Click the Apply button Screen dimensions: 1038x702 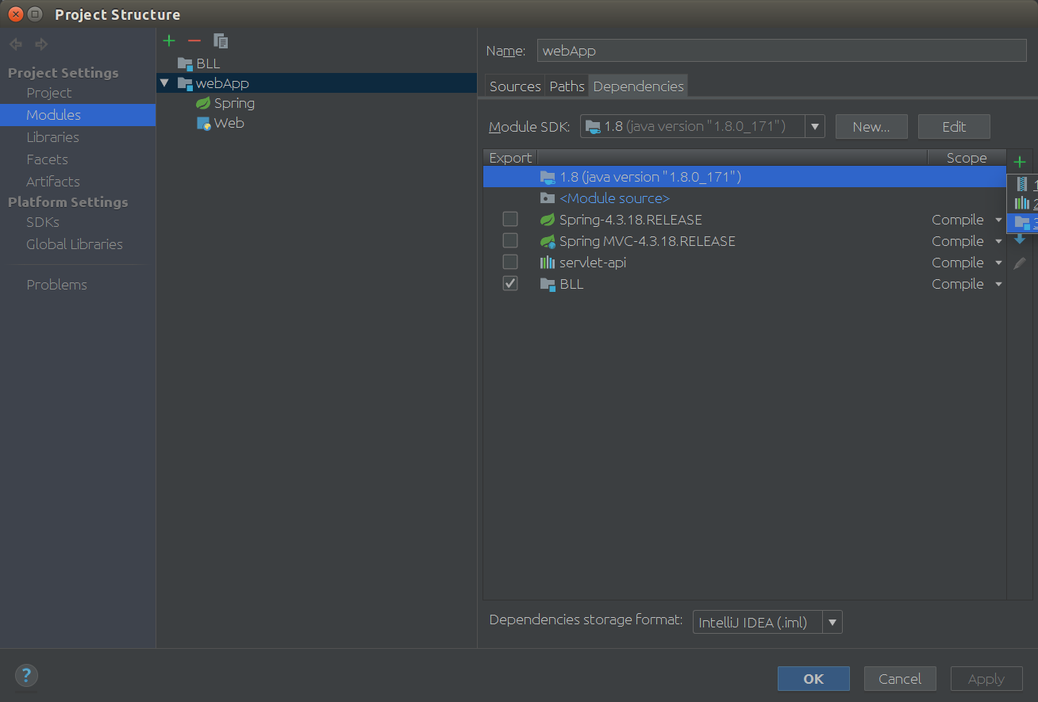(986, 678)
